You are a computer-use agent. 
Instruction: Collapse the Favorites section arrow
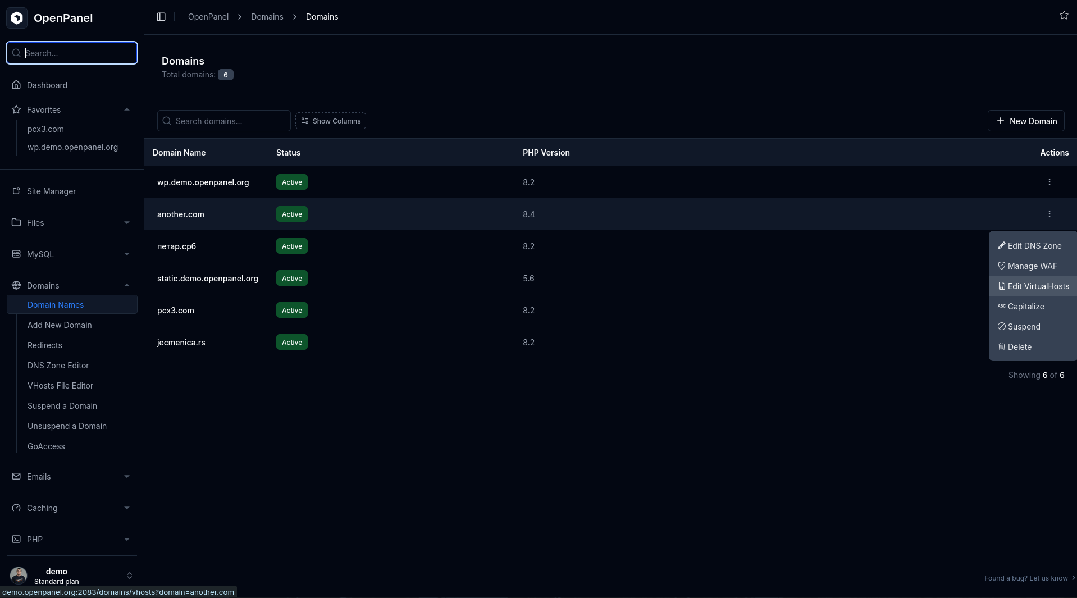(127, 109)
